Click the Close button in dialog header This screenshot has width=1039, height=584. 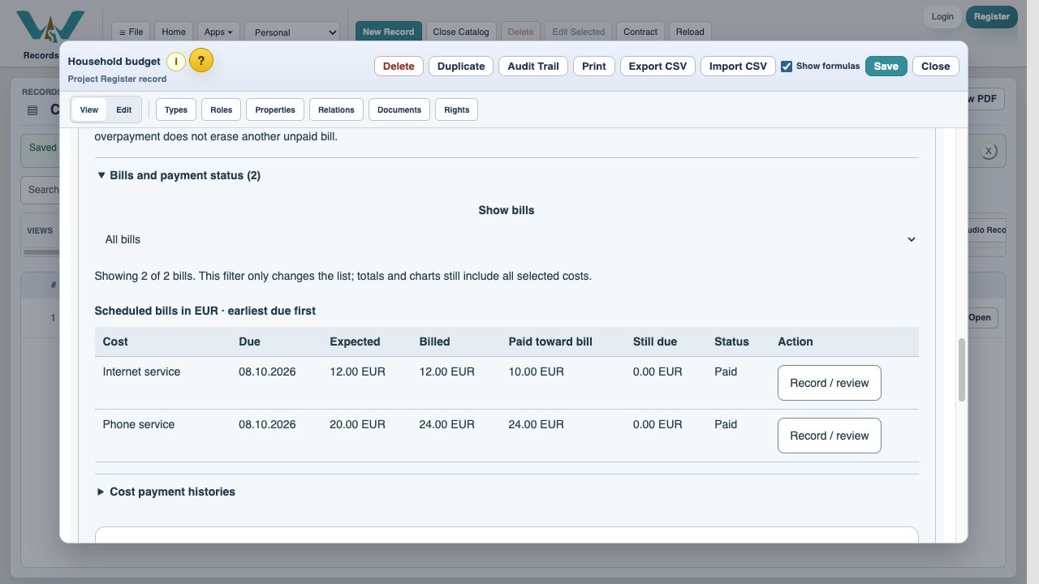(x=936, y=67)
